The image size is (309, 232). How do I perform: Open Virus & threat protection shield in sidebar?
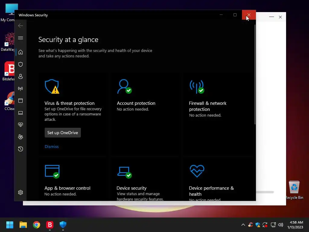pyautogui.click(x=21, y=64)
